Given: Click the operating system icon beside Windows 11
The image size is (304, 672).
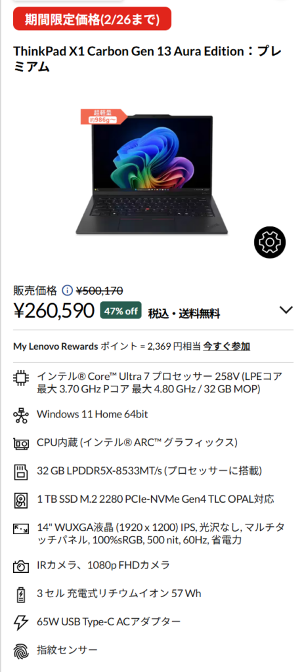Looking at the screenshot, I should (x=20, y=415).
